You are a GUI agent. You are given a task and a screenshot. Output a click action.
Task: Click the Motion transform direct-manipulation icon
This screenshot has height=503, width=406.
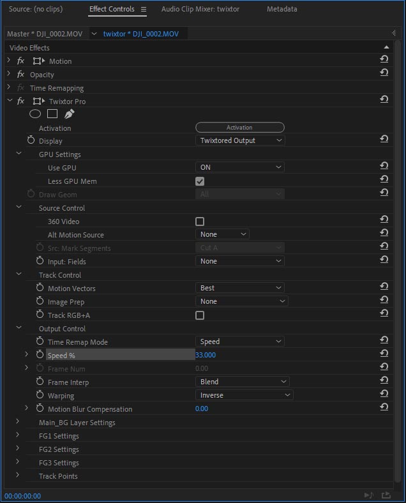[38, 61]
